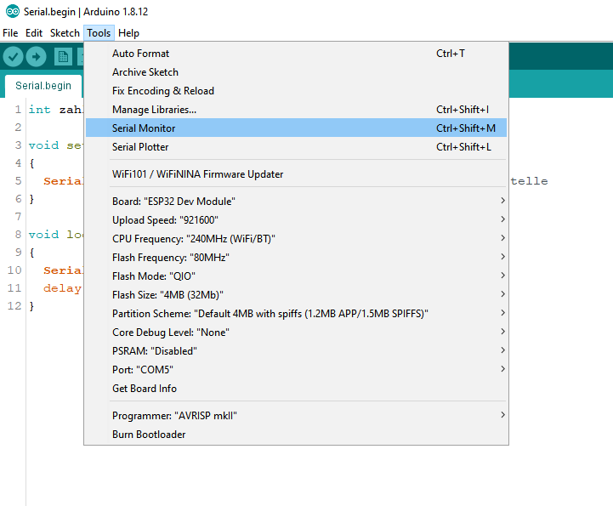Select Serial Plotter menu entry
The image size is (613, 506).
pos(140,147)
